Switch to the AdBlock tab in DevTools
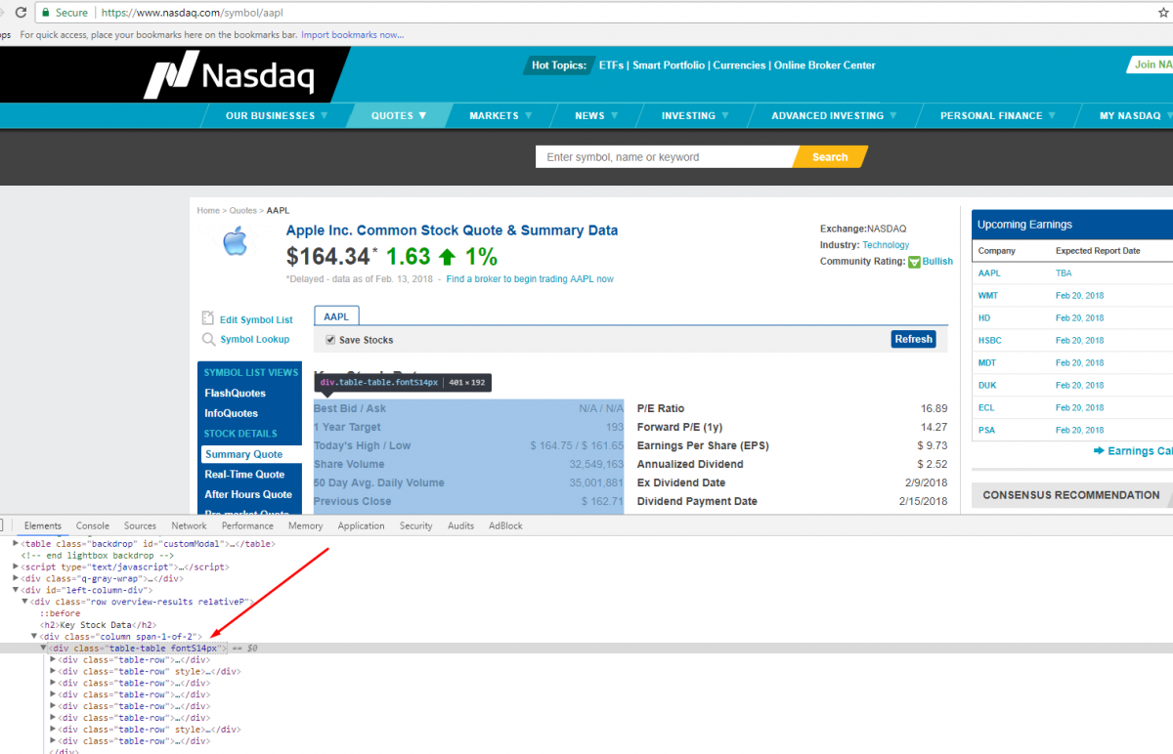 504,524
